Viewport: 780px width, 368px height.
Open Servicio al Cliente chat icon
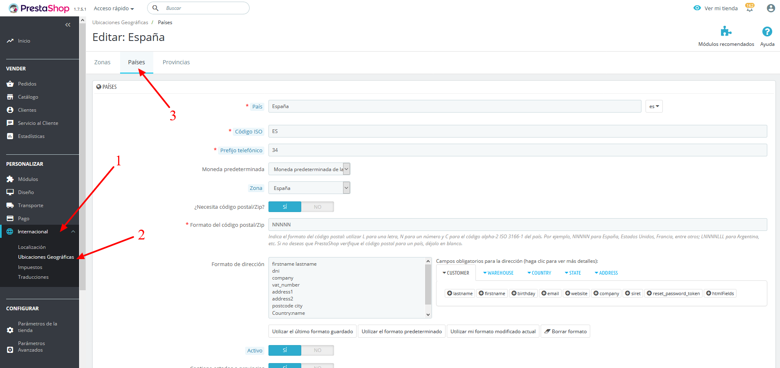tap(10, 123)
